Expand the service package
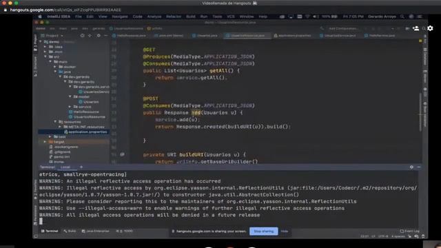The image size is (441, 248). 70,107
